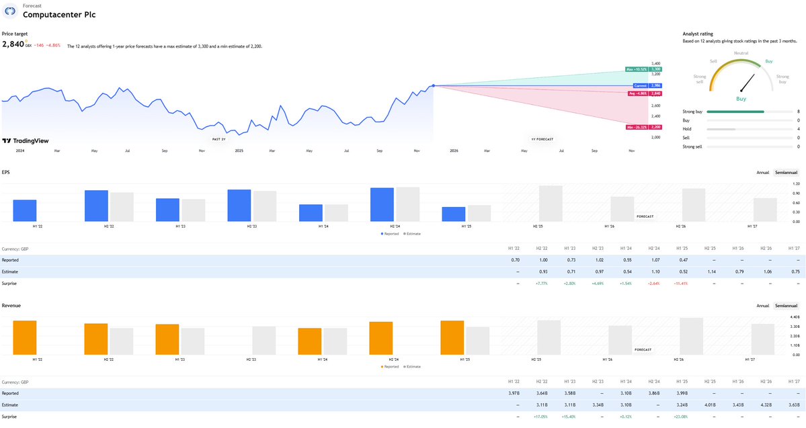Click Revenue reported value 3.99B
This screenshot has width=806, height=428.
(682, 394)
